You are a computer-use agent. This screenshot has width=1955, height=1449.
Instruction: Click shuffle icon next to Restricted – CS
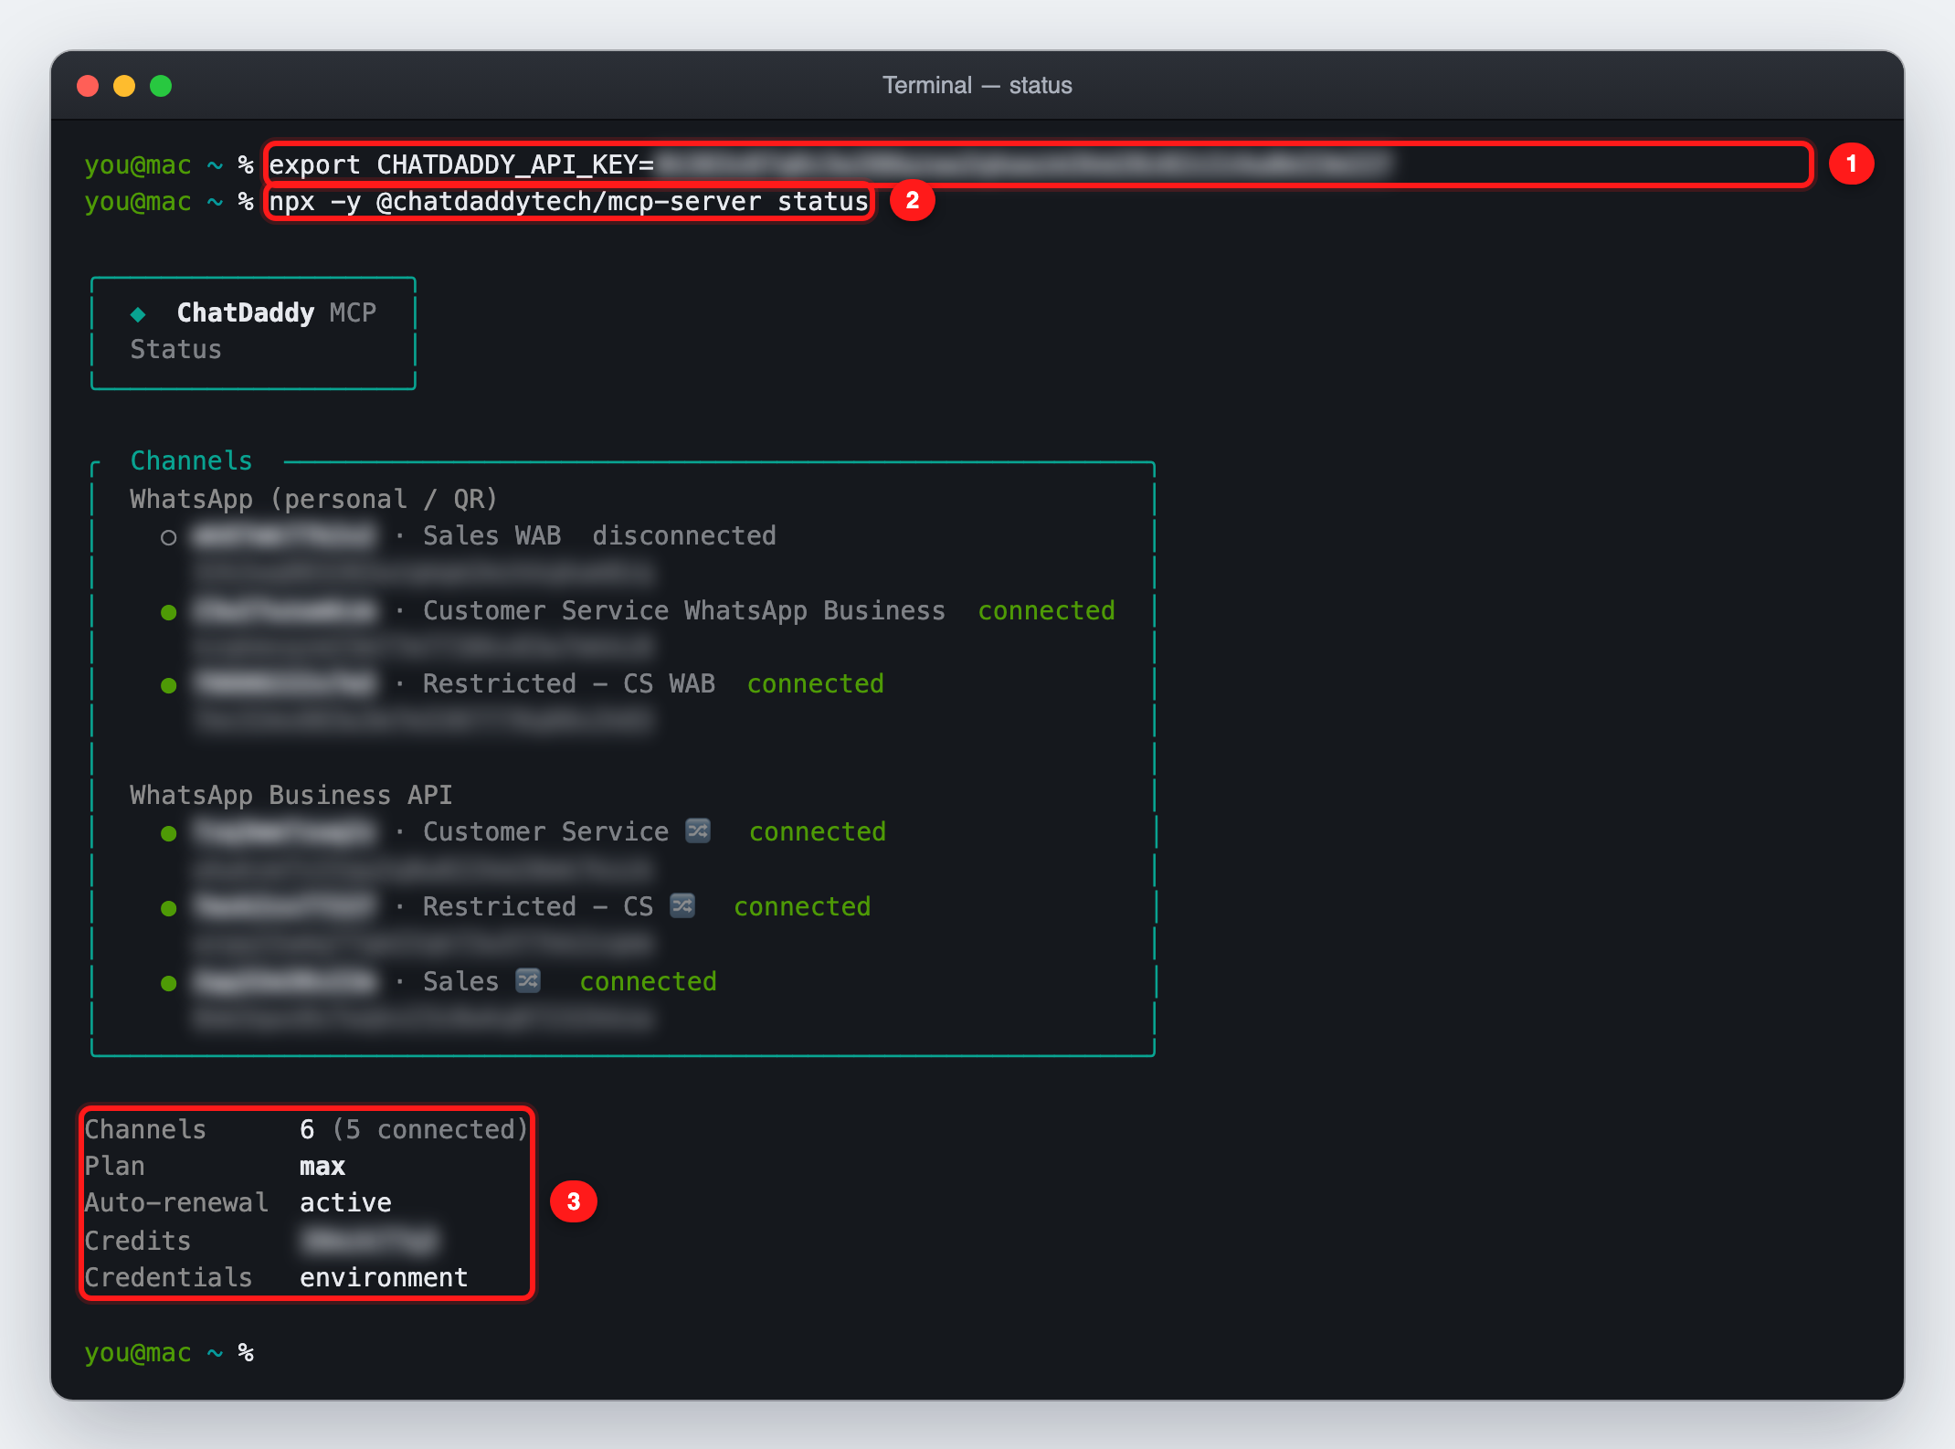click(682, 905)
